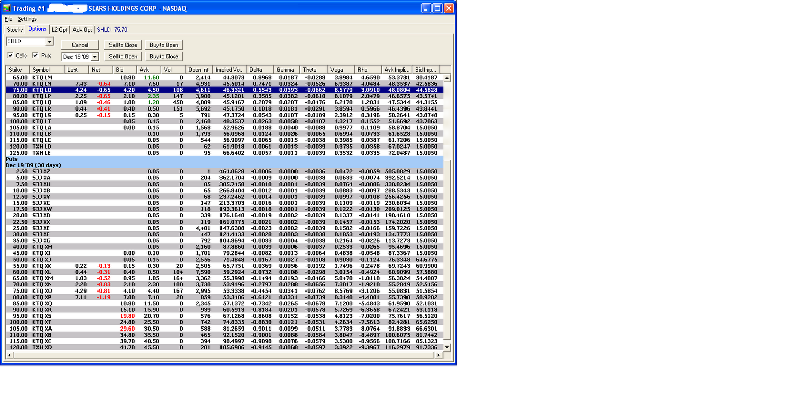811x400 pixels.
Task: Select the SJJ XZ put row
Action: click(224, 171)
